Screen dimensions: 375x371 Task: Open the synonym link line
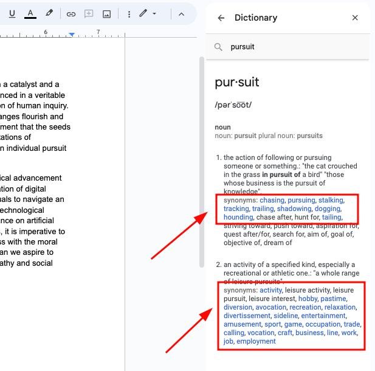pos(332,333)
